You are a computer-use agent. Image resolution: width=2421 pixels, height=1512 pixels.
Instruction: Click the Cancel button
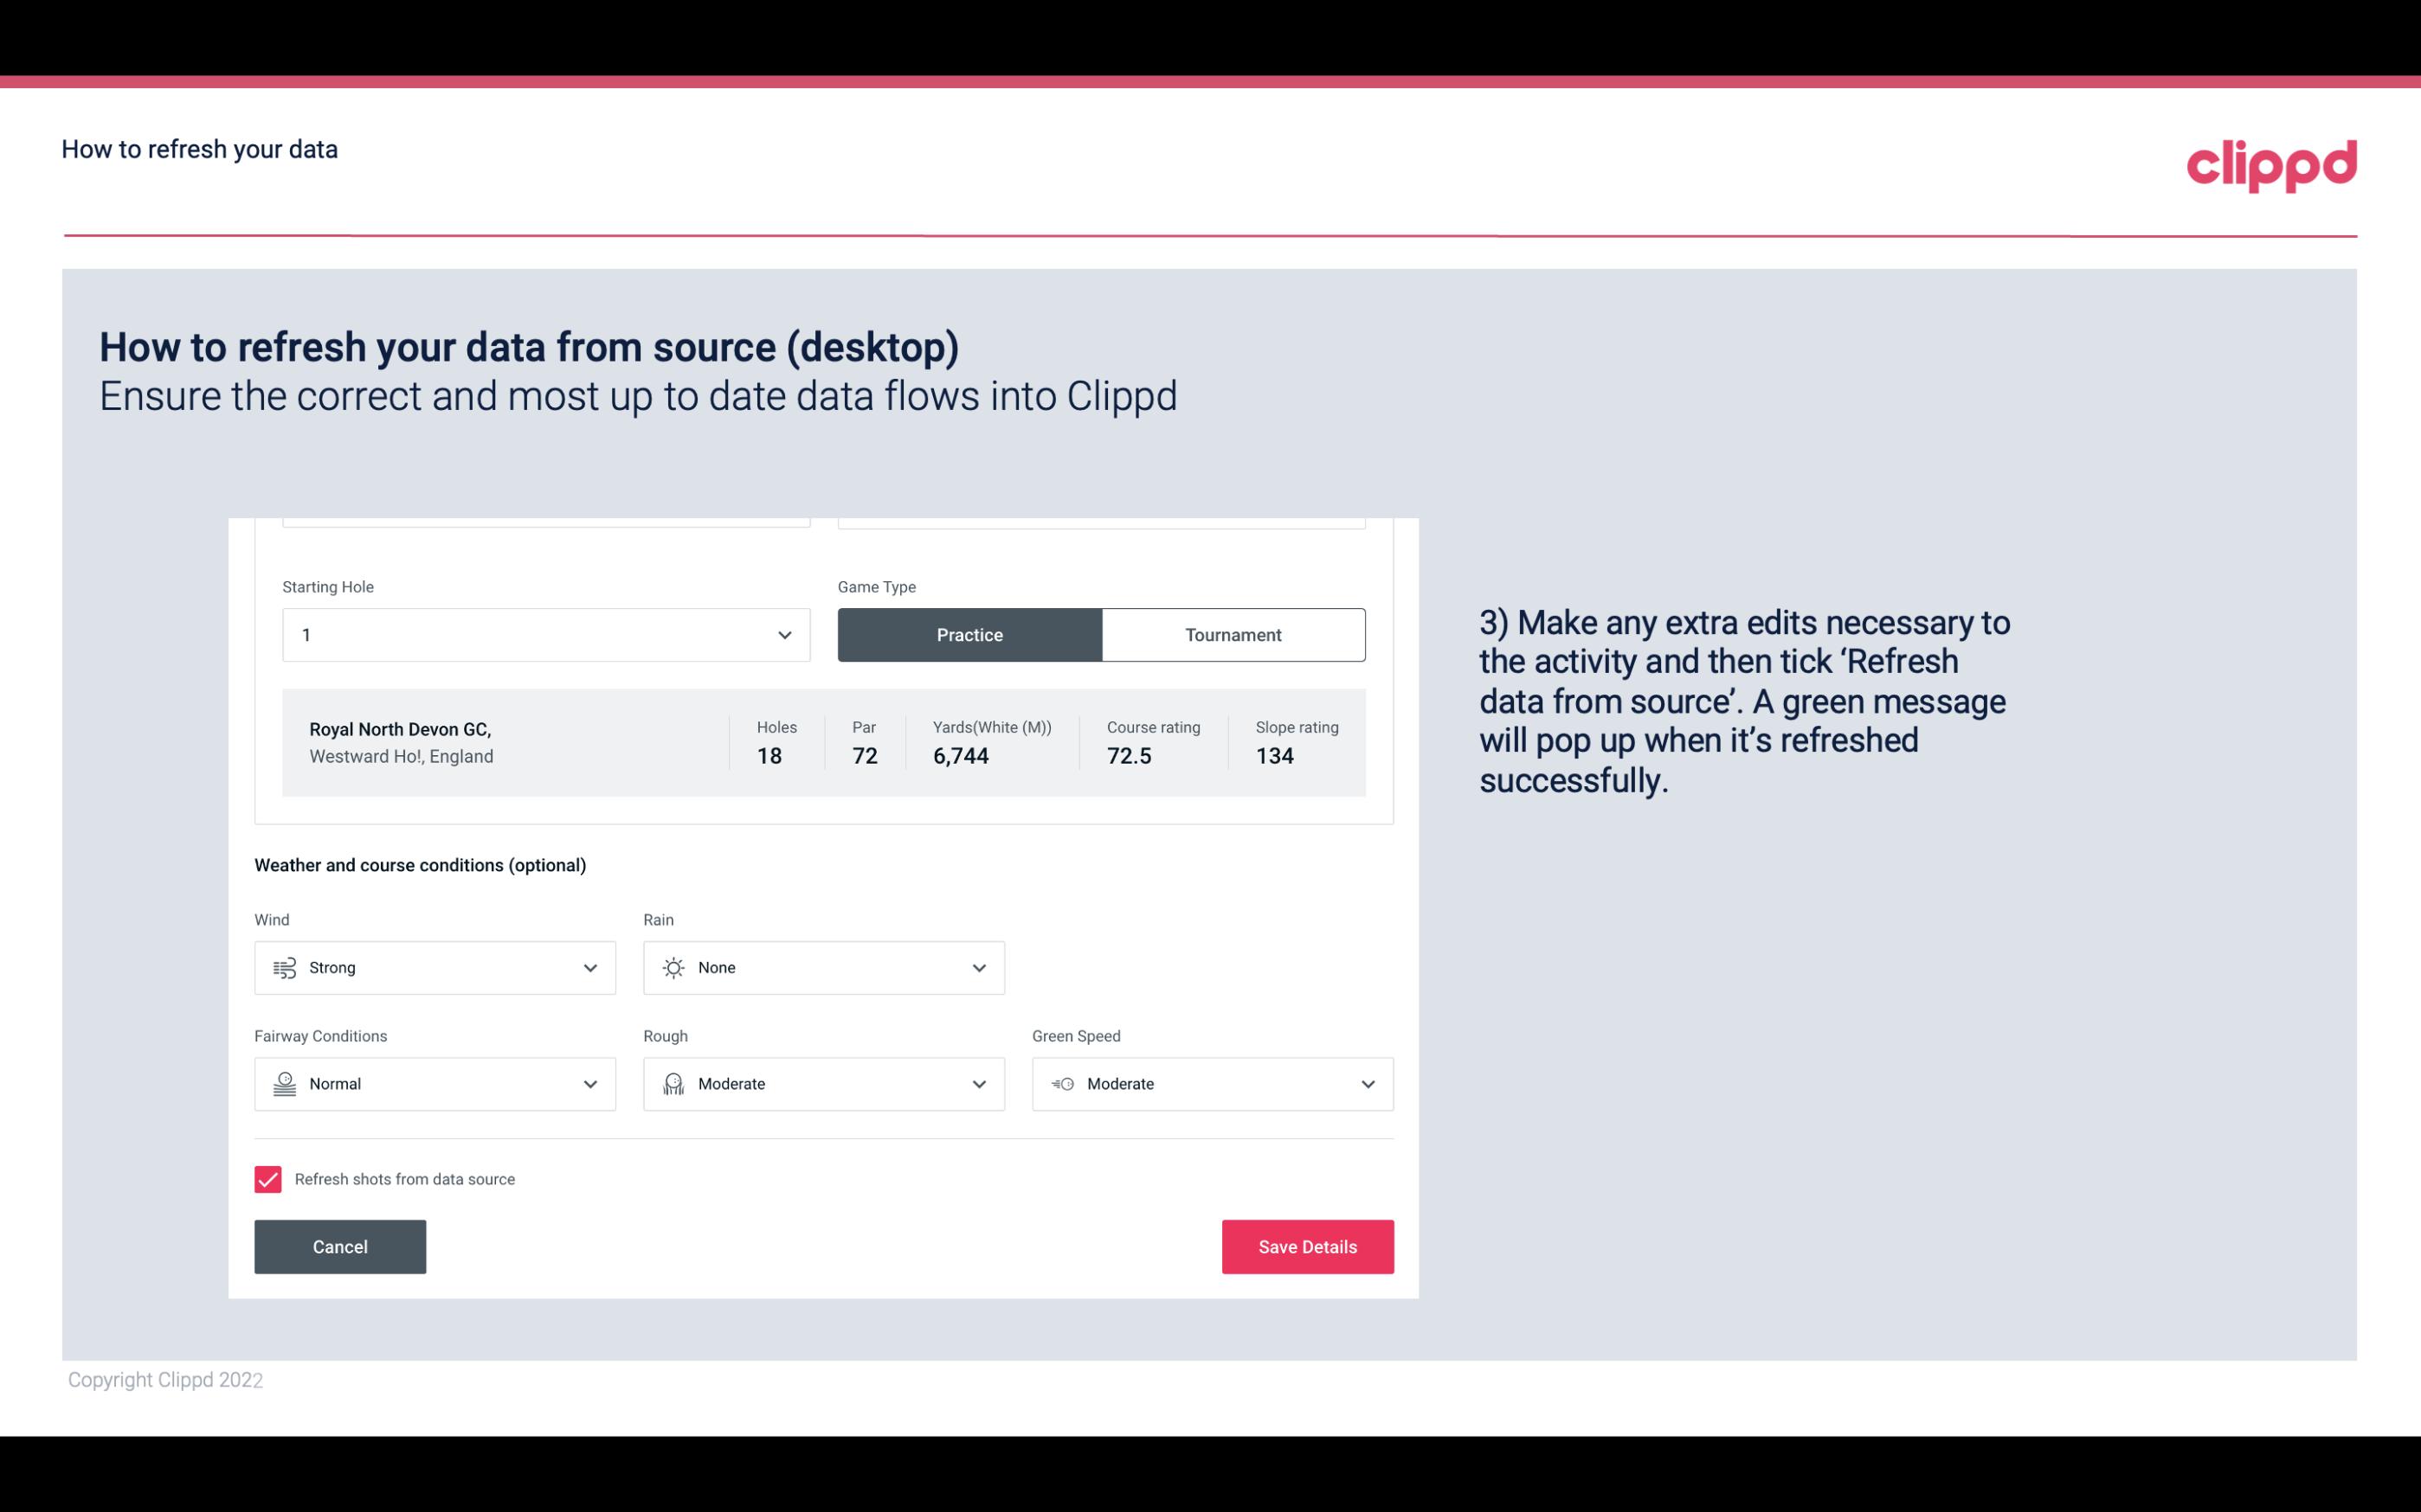pos(340,1246)
